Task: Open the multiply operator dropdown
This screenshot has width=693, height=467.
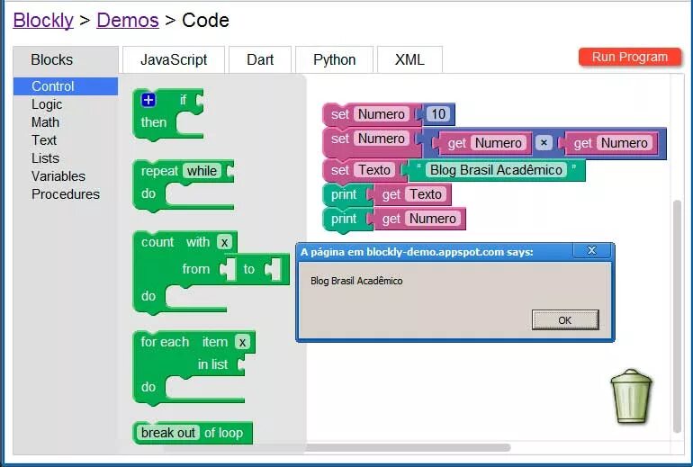Action: (x=544, y=143)
